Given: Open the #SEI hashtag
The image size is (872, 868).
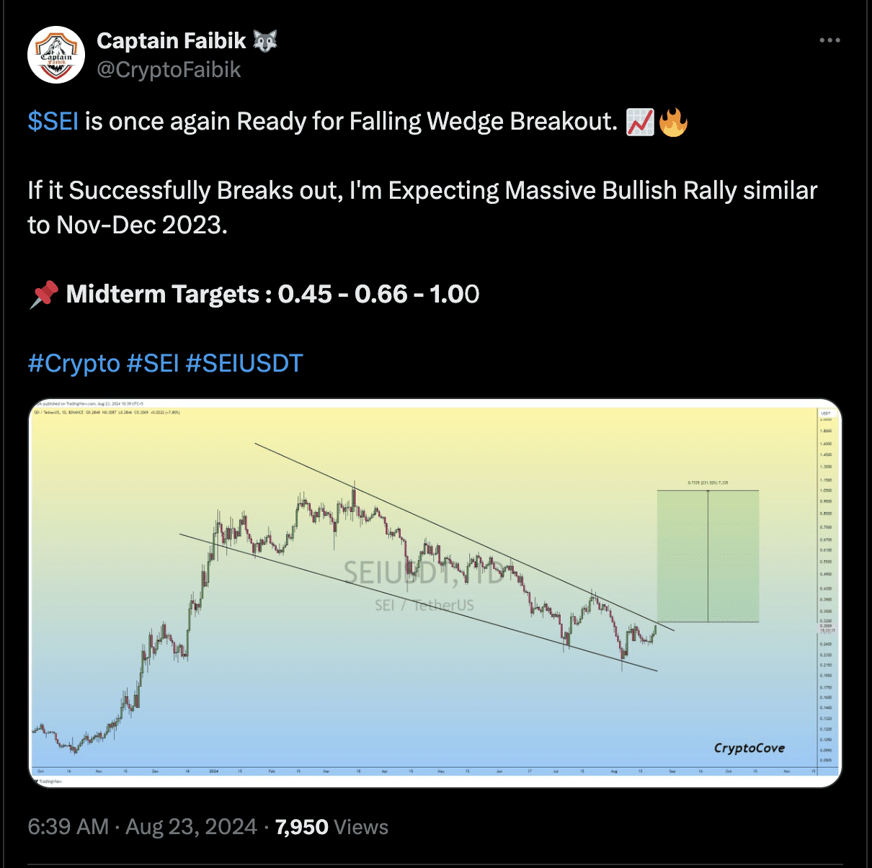Looking at the screenshot, I should pyautogui.click(x=153, y=363).
